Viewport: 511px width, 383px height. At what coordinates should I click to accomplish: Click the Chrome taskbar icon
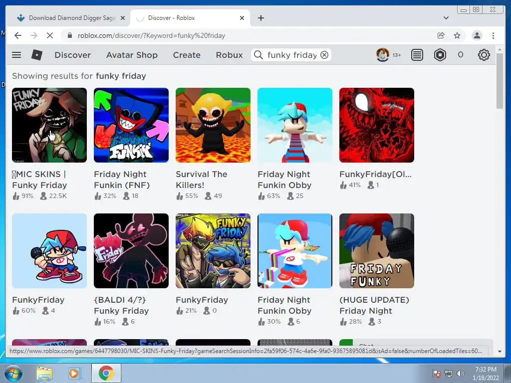106,373
